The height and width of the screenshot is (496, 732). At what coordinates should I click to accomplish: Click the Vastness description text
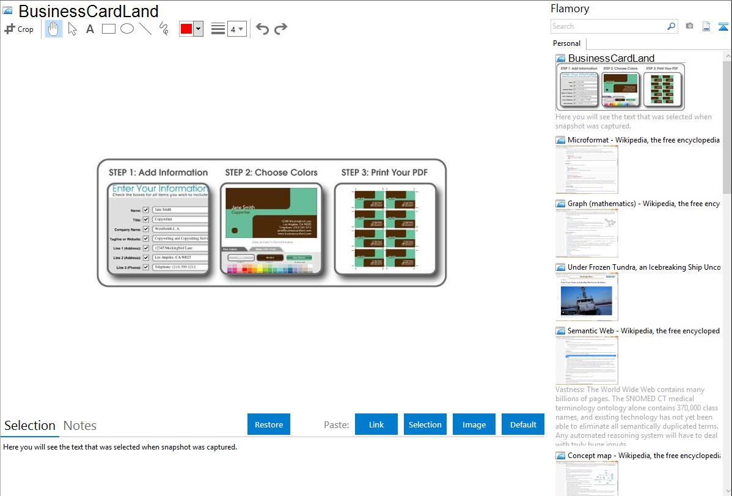coord(637,416)
